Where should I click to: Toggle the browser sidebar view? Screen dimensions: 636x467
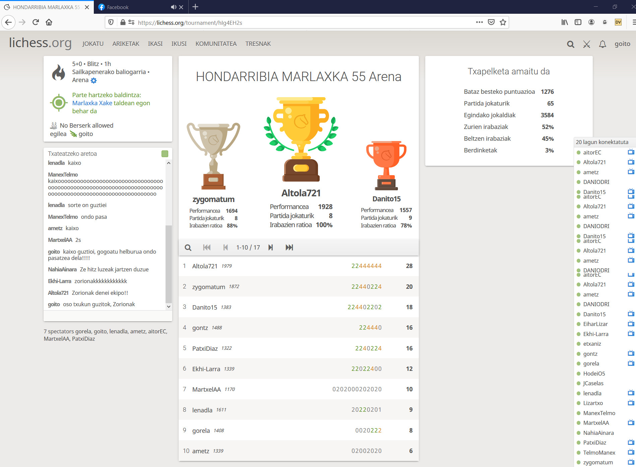tap(578, 22)
